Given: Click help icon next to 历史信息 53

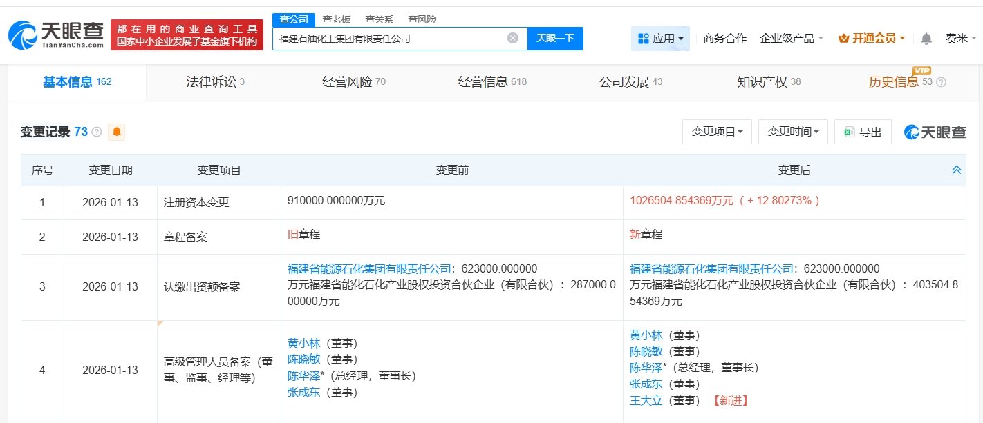Looking at the screenshot, I should point(941,82).
